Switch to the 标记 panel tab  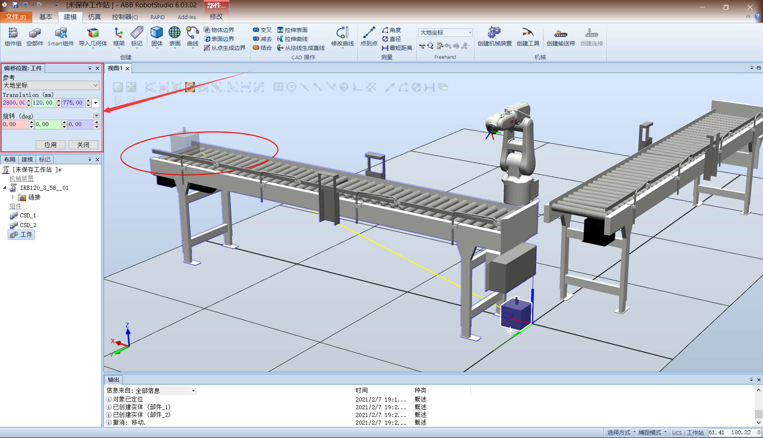coord(44,159)
